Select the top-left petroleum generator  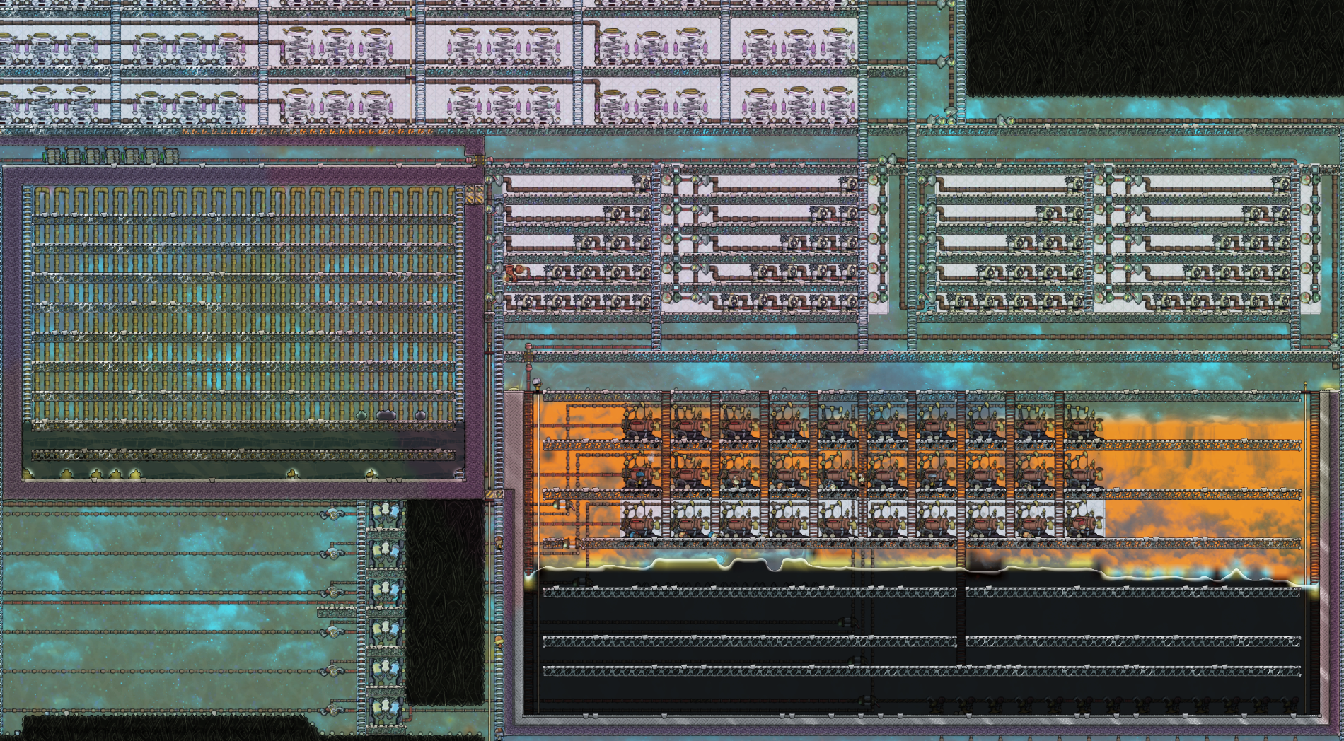click(x=639, y=424)
